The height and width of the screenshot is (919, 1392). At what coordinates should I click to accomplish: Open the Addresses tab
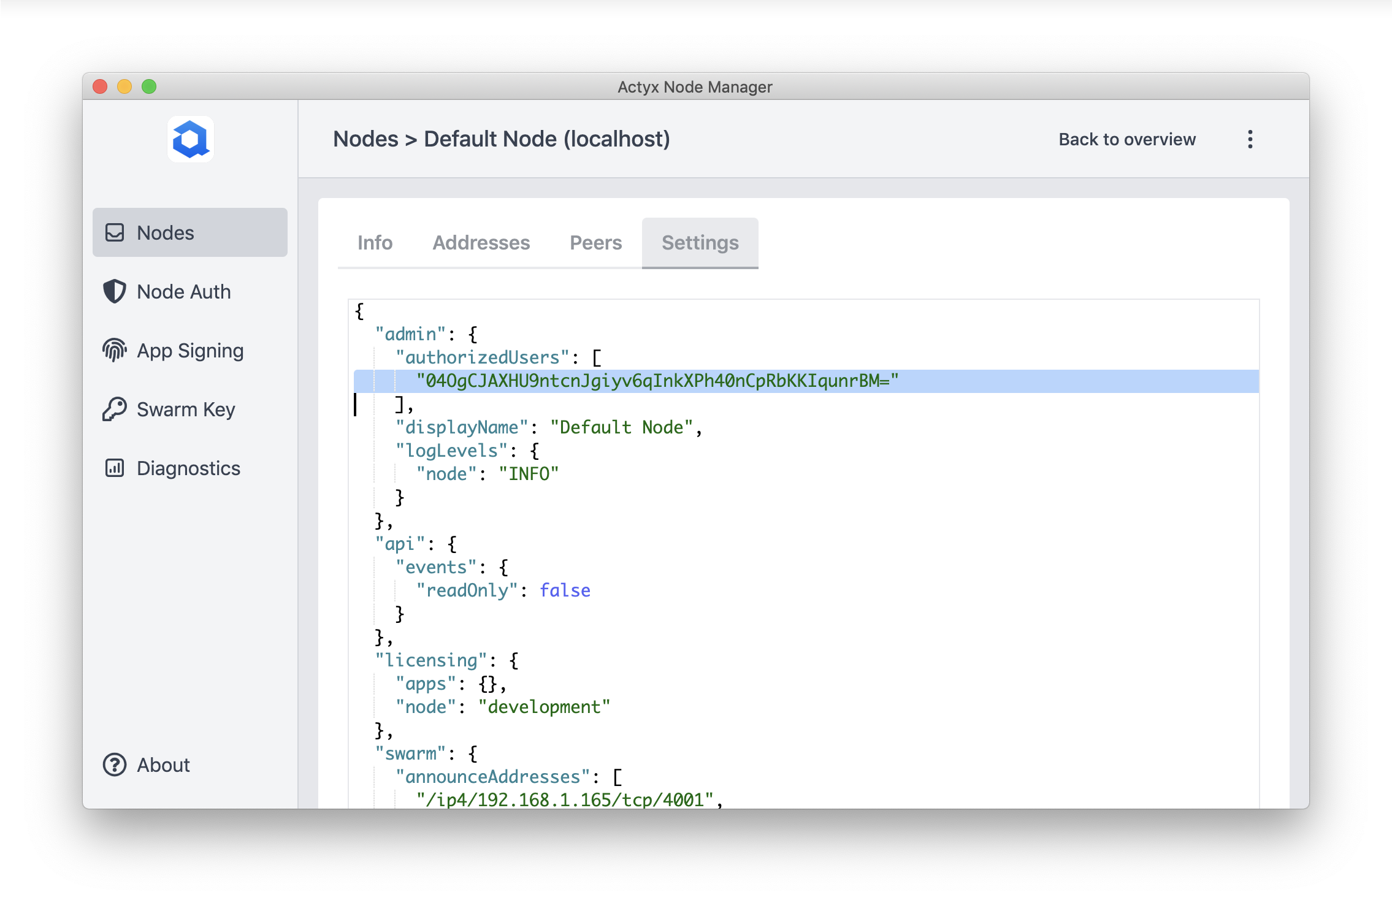481,243
